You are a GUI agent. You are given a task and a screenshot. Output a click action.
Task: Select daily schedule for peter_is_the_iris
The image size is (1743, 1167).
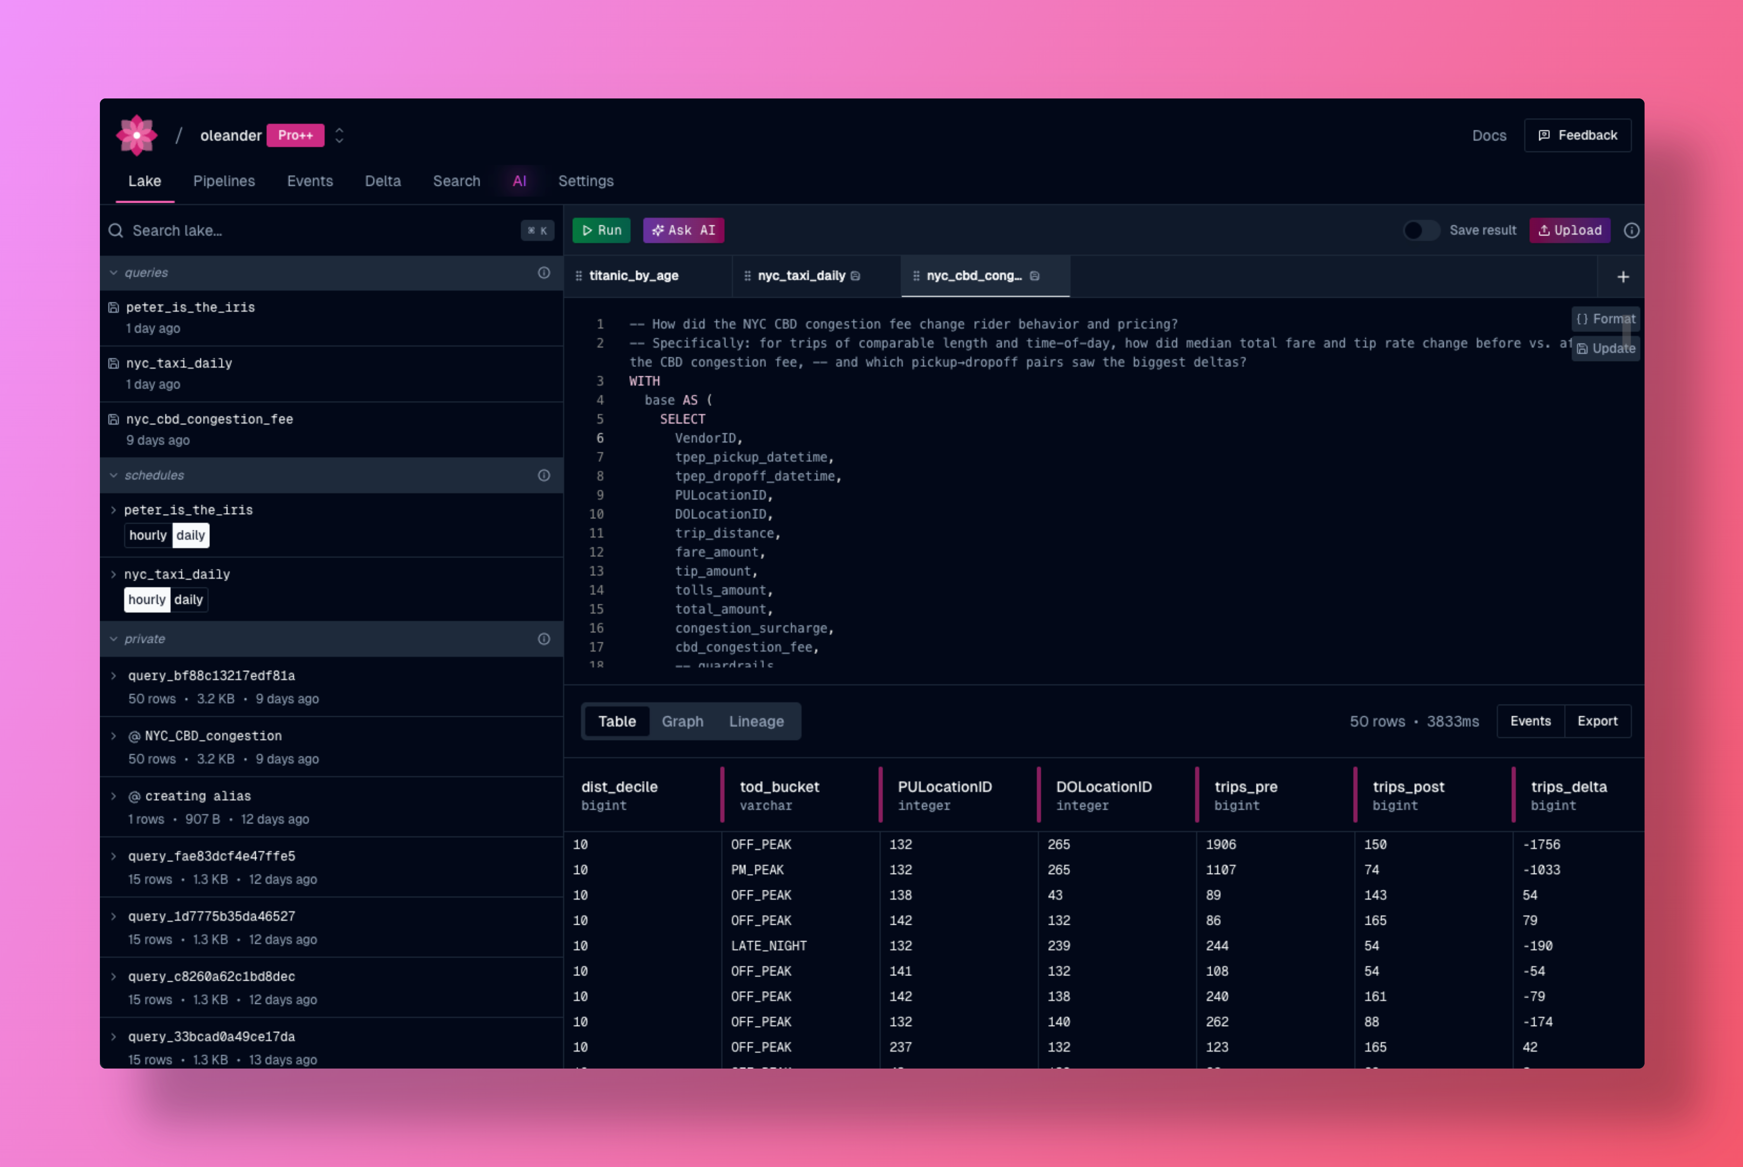pyautogui.click(x=191, y=535)
